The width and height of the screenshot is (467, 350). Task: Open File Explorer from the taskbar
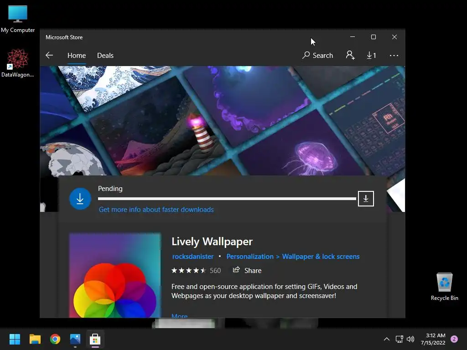pos(35,339)
